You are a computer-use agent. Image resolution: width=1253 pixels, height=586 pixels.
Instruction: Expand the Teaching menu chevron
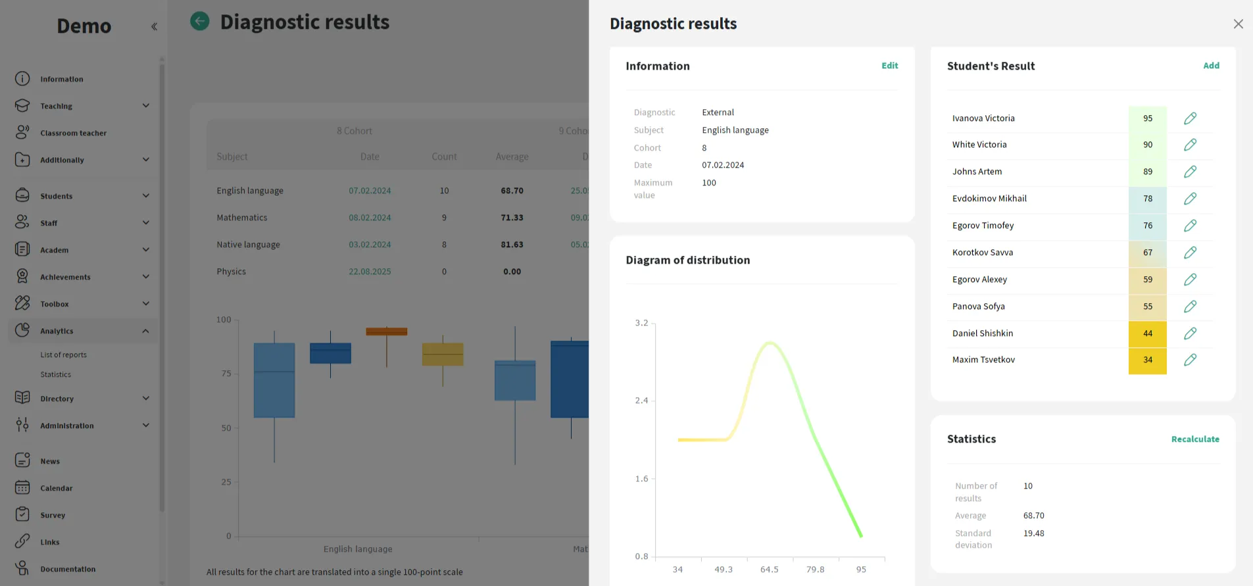(x=146, y=106)
